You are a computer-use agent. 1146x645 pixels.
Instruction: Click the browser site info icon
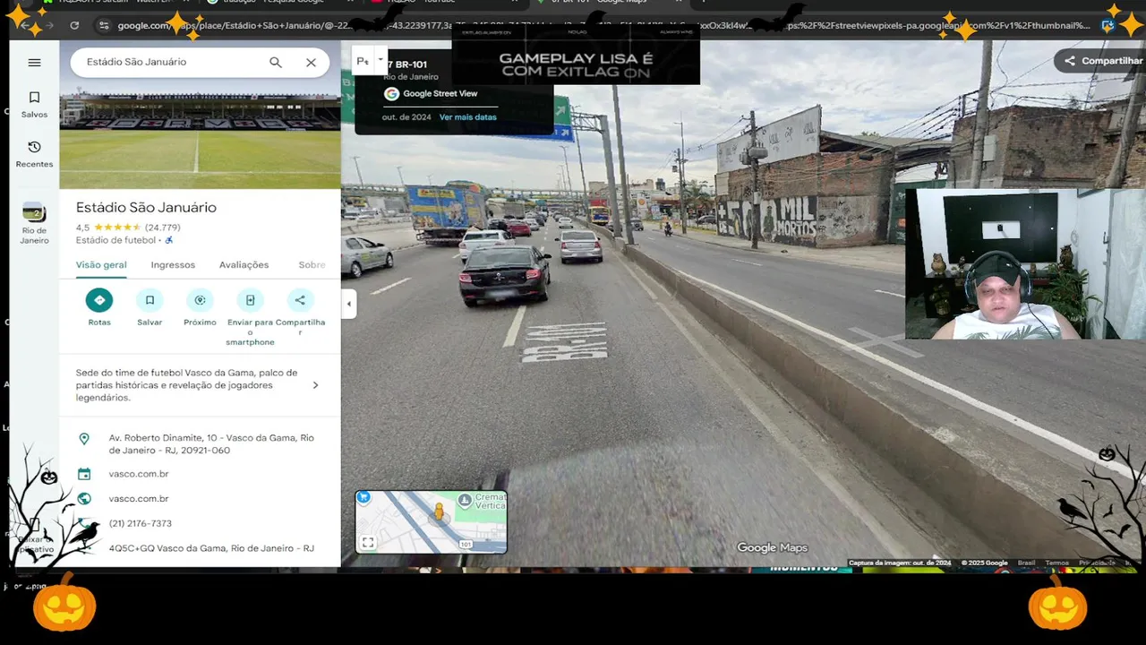coord(104,25)
